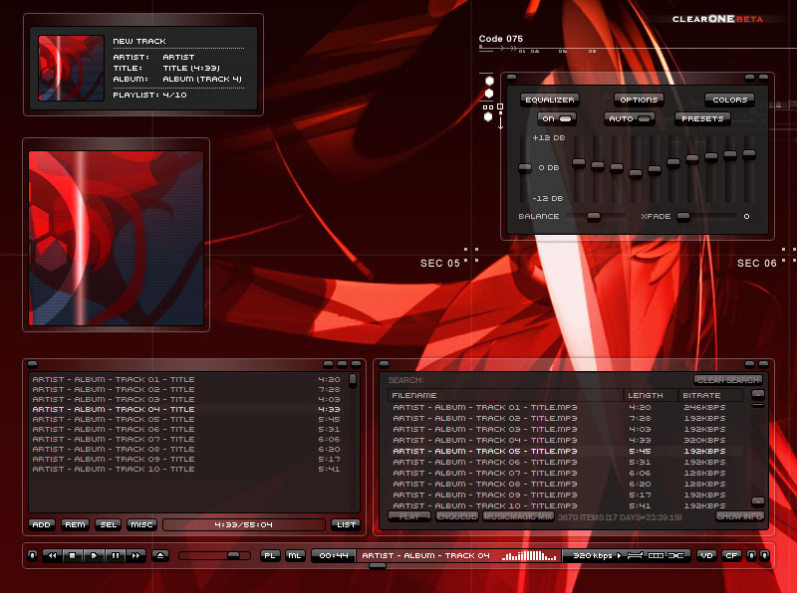Click the SHOW INFO button
Image resolution: width=797 pixels, height=593 pixels.
(x=739, y=516)
